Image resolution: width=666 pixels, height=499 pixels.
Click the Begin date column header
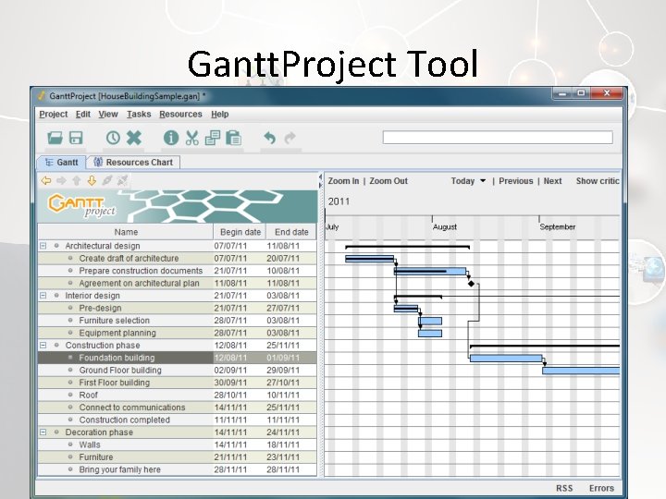(x=240, y=232)
